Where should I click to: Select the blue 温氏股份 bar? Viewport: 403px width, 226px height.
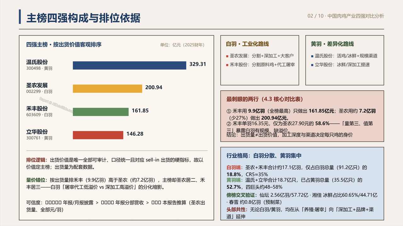click(x=129, y=65)
